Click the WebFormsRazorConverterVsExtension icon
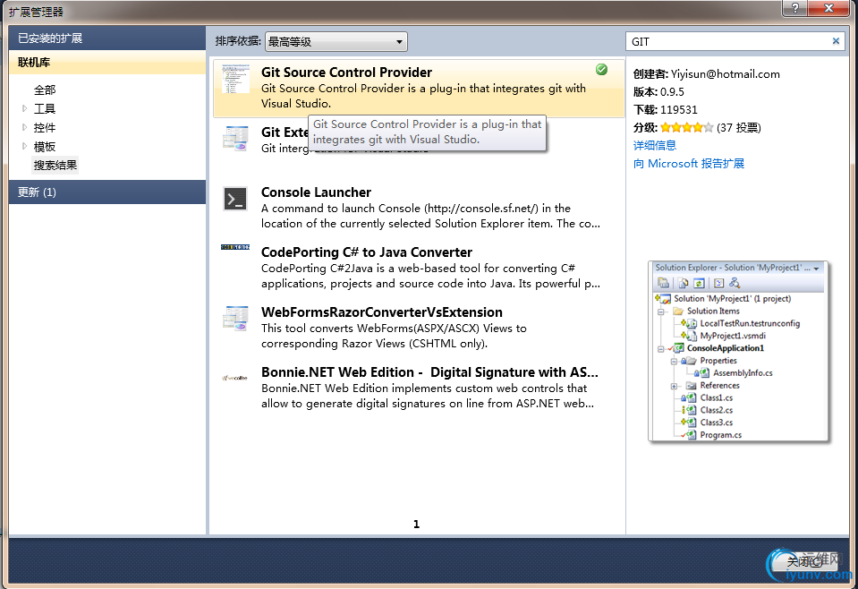The height and width of the screenshot is (589, 858). tap(236, 318)
